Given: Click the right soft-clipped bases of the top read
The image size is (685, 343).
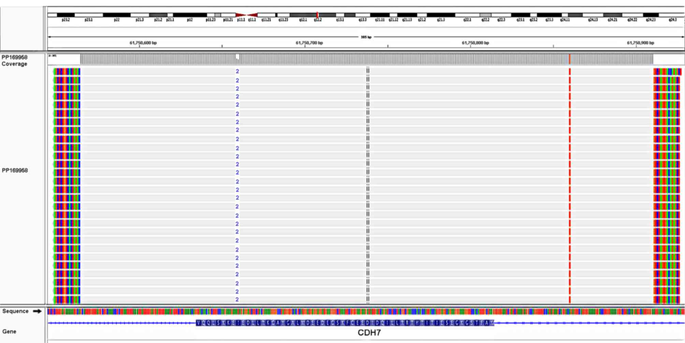Looking at the screenshot, I should (x=667, y=72).
